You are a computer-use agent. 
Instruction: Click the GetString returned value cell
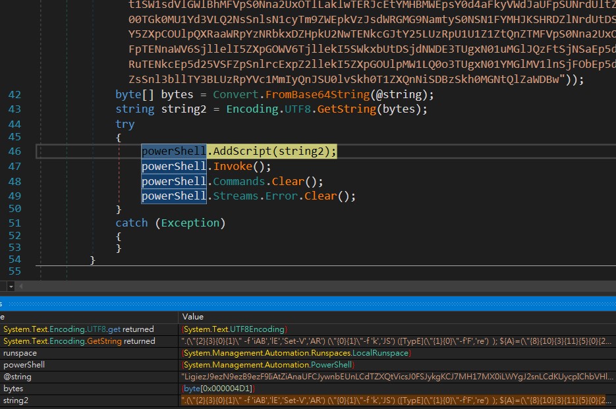pos(396,341)
